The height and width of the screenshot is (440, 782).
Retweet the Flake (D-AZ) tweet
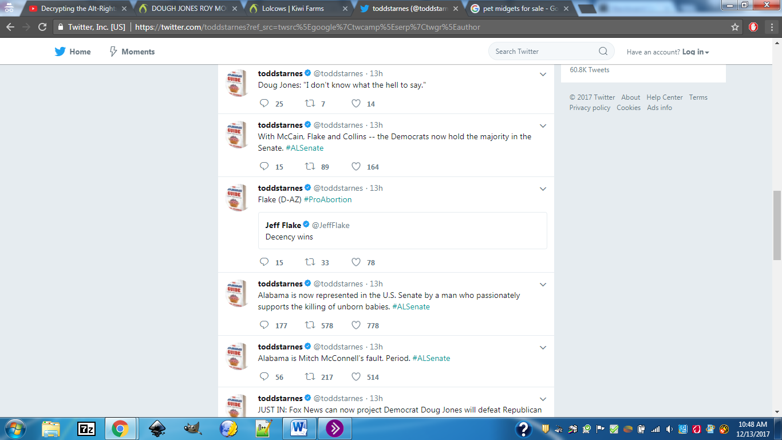click(310, 262)
